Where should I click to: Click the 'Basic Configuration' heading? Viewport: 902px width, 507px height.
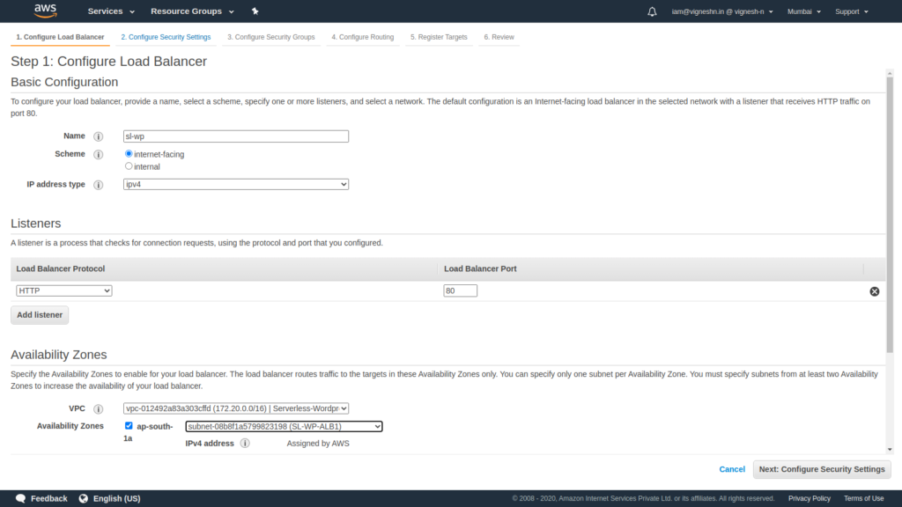point(64,82)
